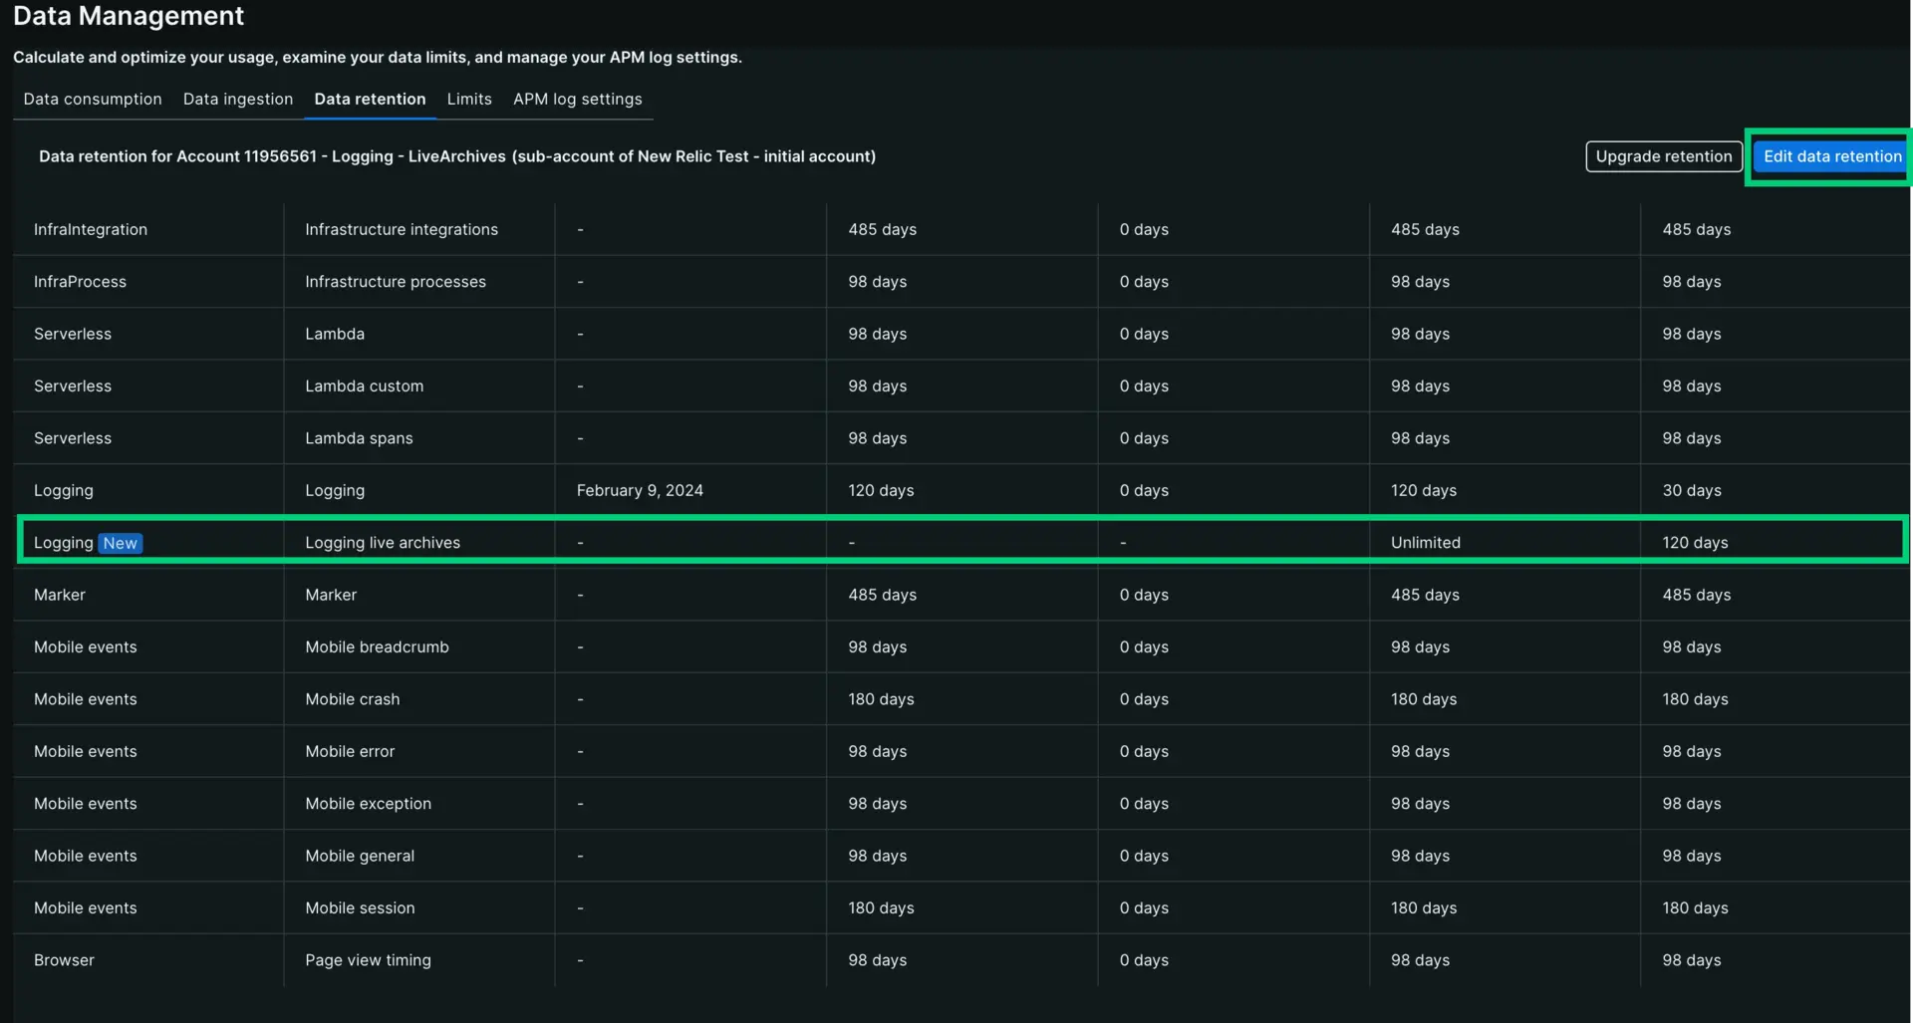This screenshot has height=1023, width=1913.
Task: Select the Mobile crash row
Action: pyautogui.click(x=352, y=699)
